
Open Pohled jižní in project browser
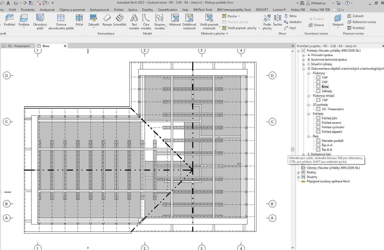329,118
